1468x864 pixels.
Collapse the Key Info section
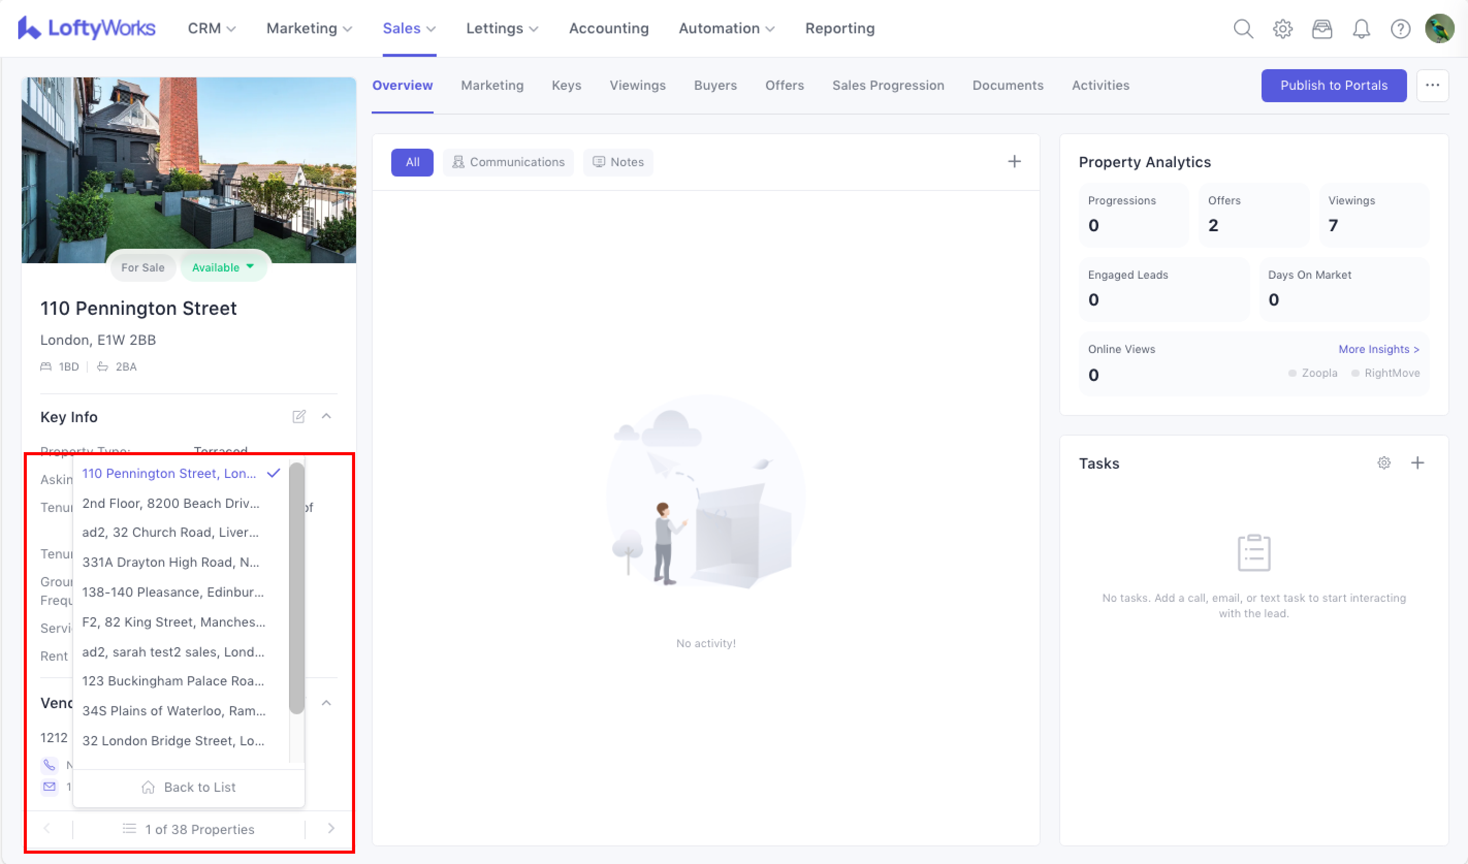(326, 417)
